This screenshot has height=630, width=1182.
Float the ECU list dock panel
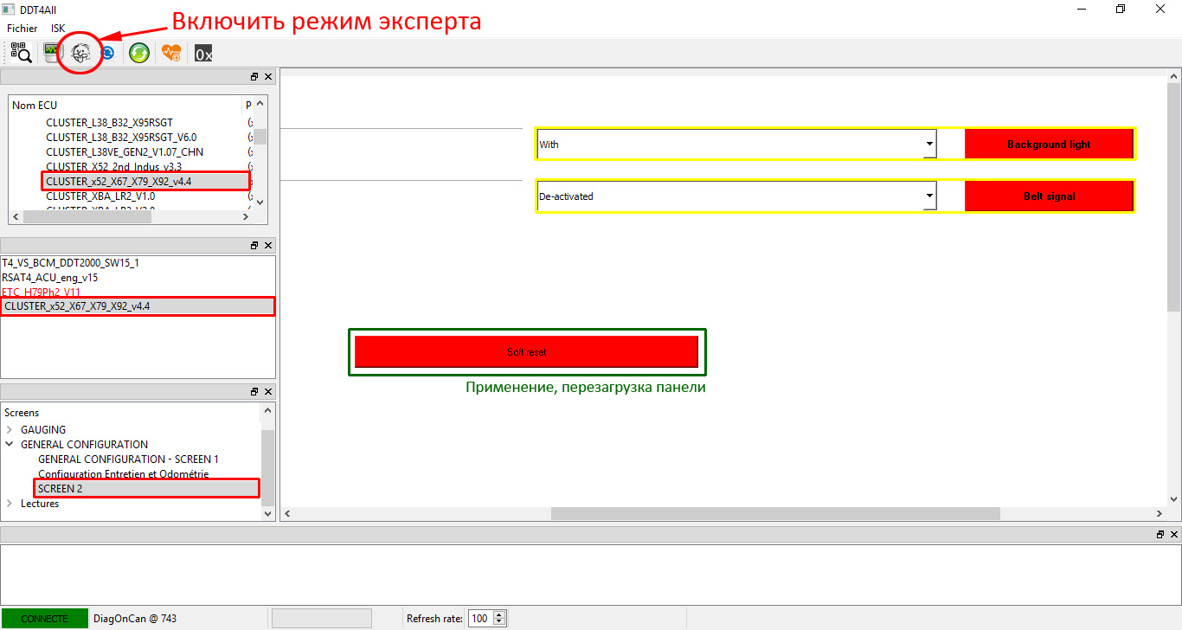tap(254, 77)
